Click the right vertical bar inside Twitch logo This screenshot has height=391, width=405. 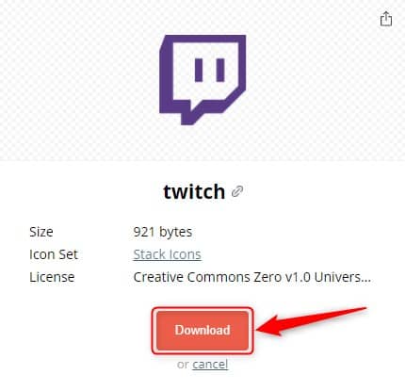pos(220,70)
